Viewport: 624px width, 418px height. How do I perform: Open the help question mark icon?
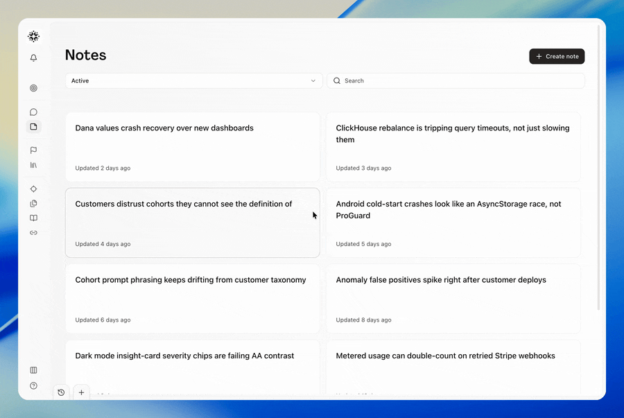pyautogui.click(x=33, y=385)
